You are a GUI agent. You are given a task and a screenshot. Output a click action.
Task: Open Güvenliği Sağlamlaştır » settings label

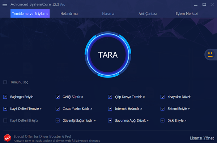pyautogui.click(x=79, y=121)
